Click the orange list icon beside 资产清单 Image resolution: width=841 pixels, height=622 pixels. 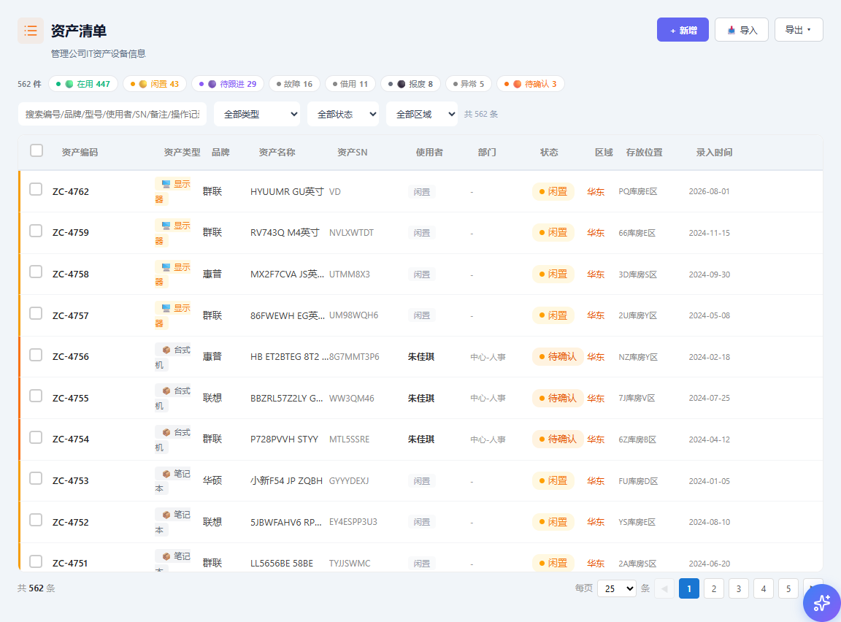pos(31,31)
